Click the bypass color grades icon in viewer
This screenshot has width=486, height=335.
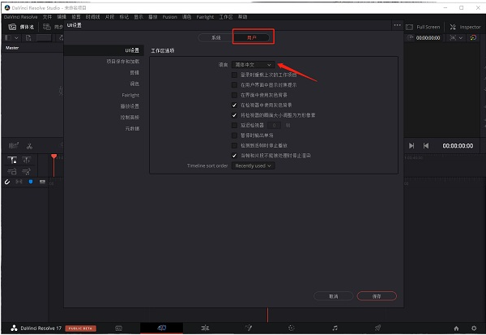(473, 37)
